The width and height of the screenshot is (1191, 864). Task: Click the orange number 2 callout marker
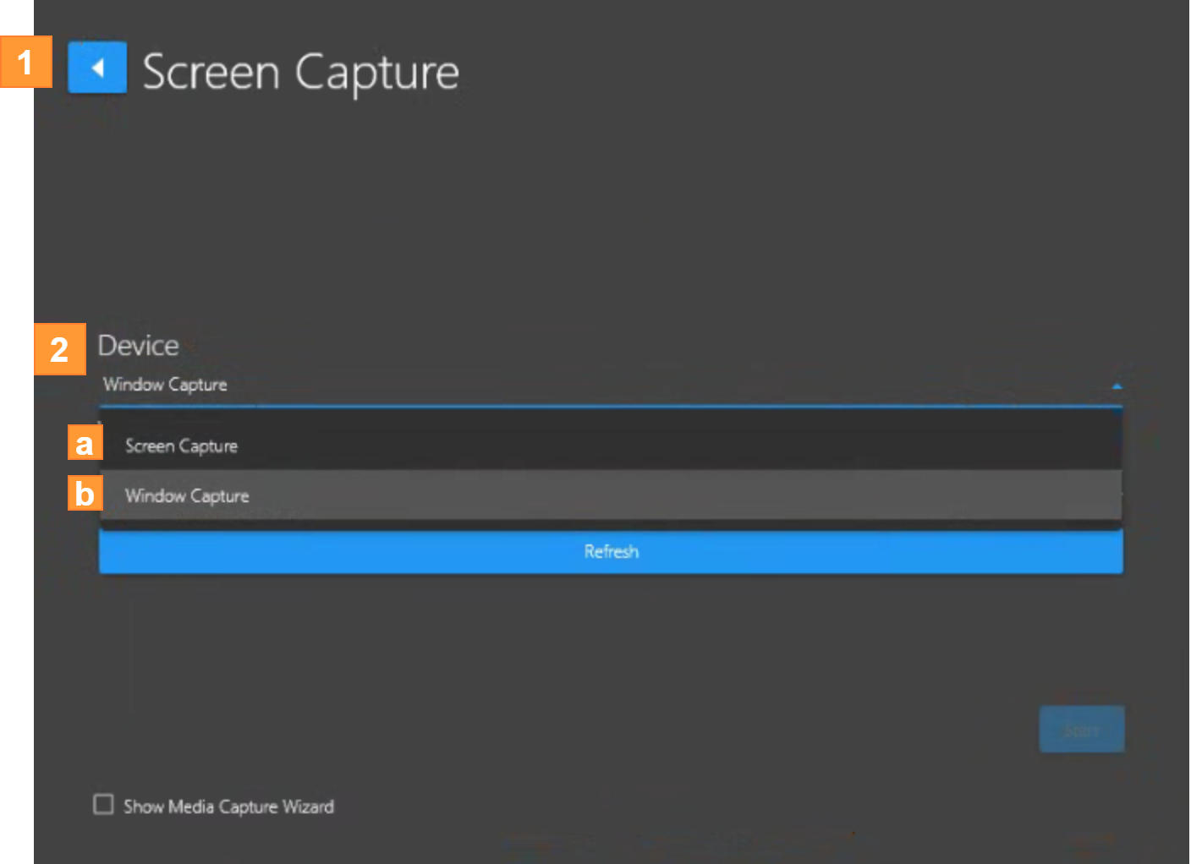click(59, 349)
